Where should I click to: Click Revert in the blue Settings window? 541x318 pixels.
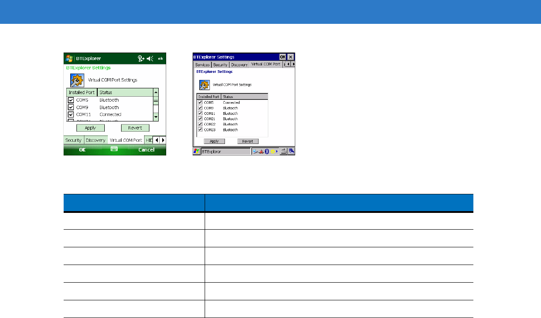coord(248,141)
